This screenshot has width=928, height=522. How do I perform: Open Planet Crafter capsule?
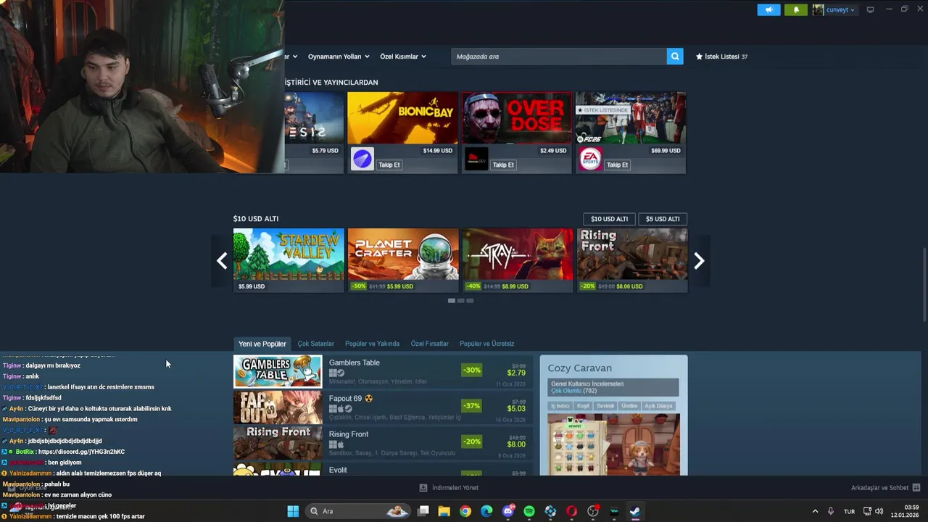coord(403,260)
